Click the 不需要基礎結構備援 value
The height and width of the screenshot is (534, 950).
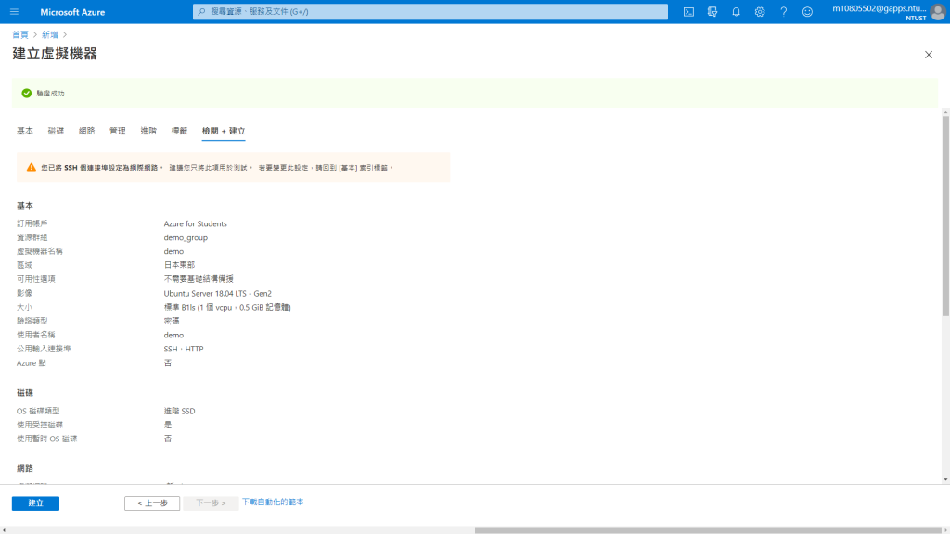click(x=199, y=279)
